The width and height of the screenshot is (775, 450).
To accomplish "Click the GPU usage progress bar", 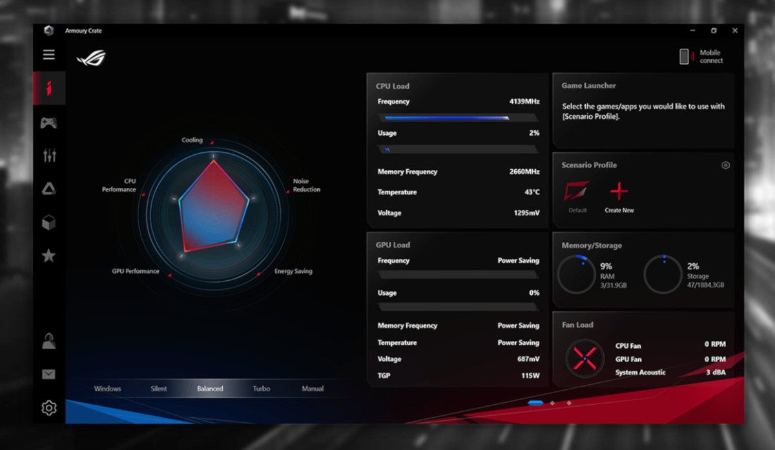I will (457, 306).
